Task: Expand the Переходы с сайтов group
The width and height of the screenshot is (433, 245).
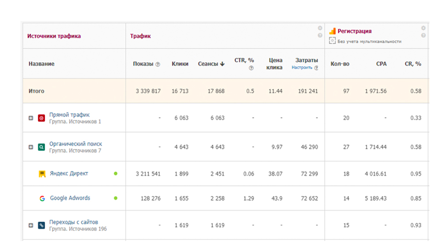Action: [31, 225]
